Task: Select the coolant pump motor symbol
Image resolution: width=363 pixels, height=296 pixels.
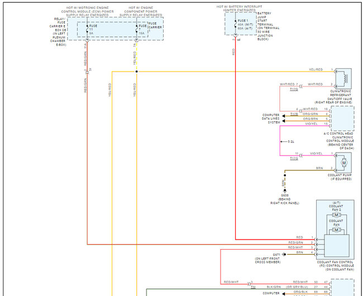Action: 343,163
